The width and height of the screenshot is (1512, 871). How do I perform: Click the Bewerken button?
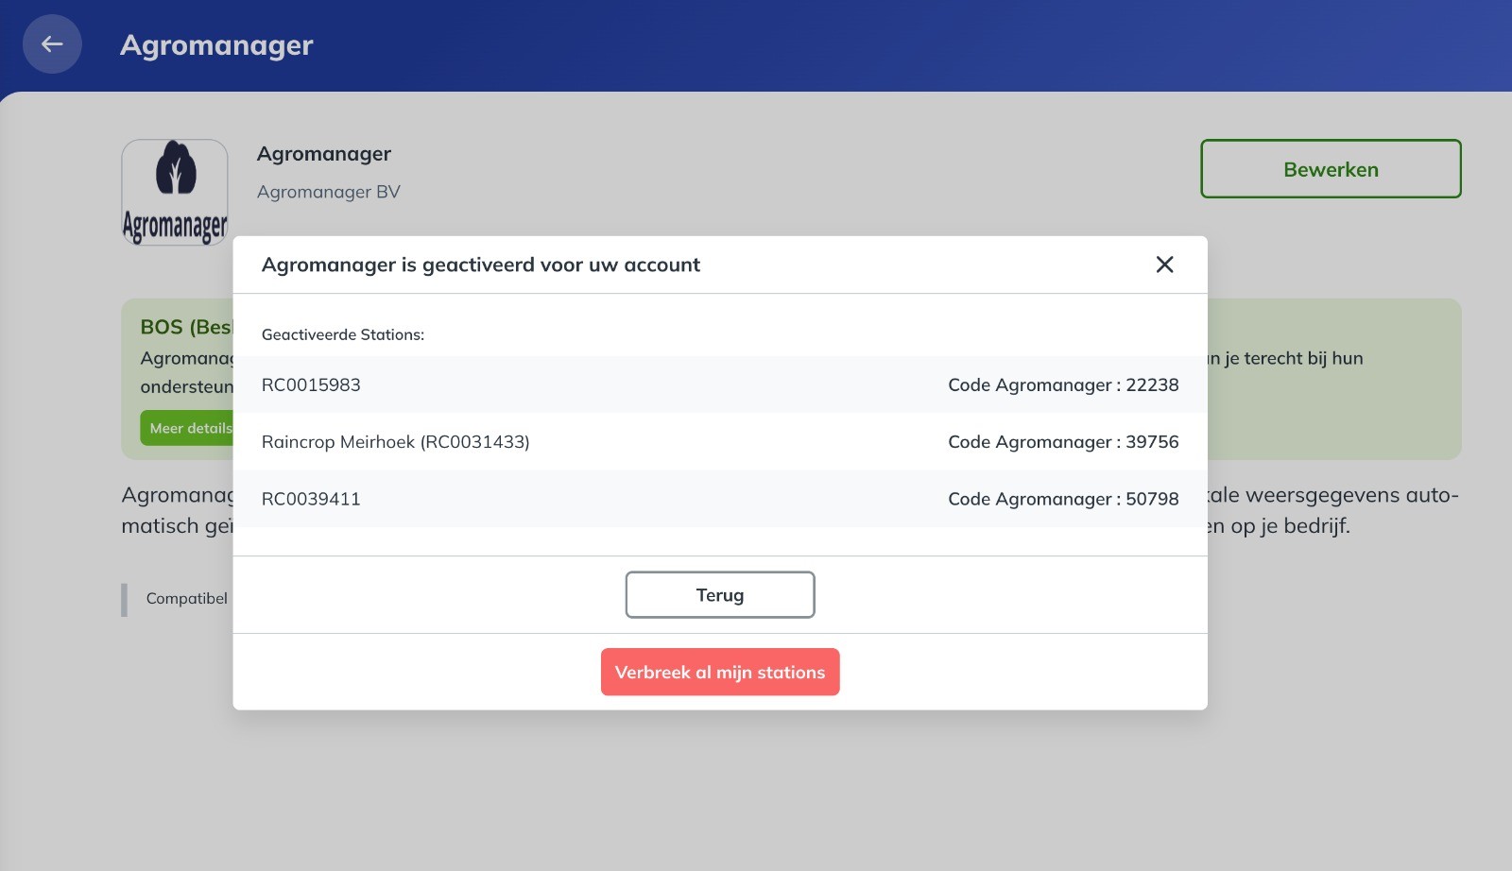tap(1331, 169)
